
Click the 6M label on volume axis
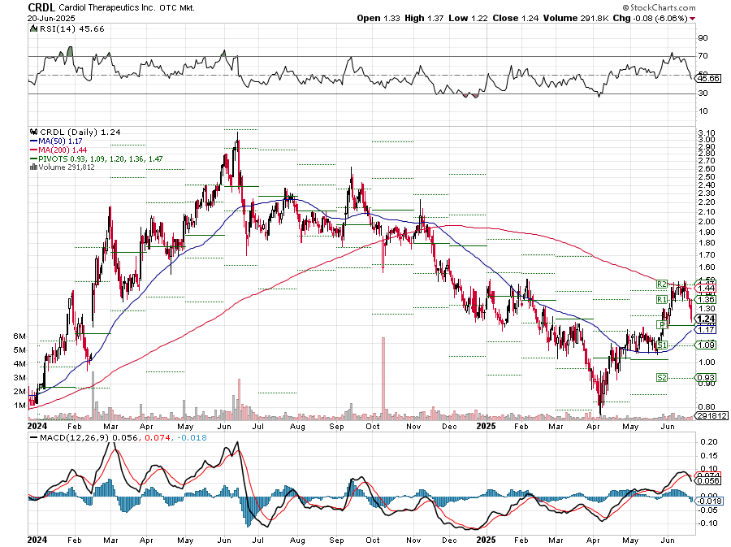pos(19,336)
